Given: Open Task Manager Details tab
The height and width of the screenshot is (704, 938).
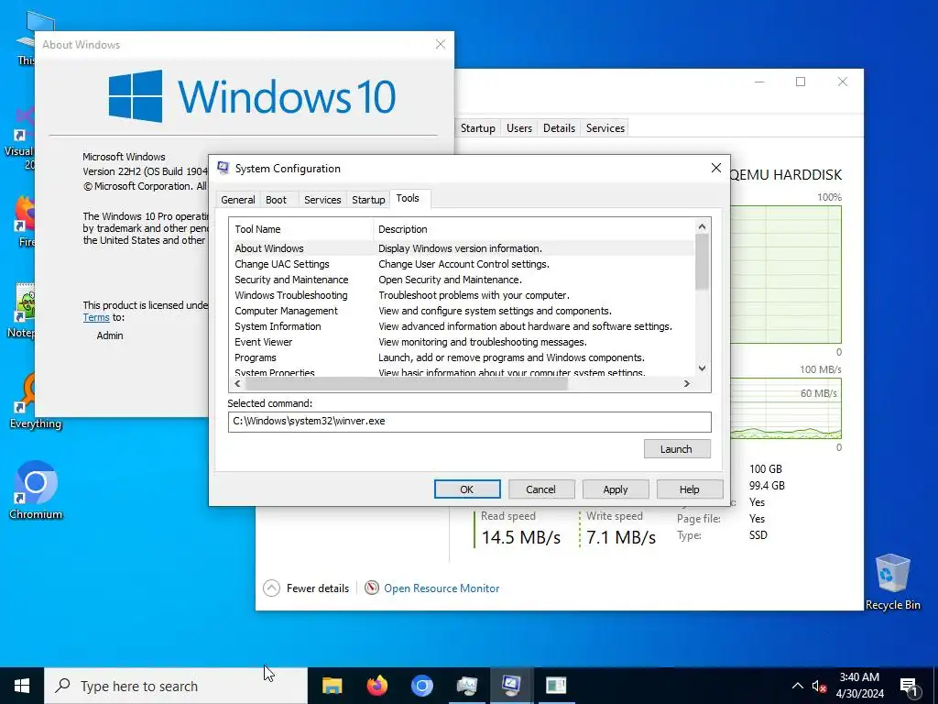Looking at the screenshot, I should 559,128.
